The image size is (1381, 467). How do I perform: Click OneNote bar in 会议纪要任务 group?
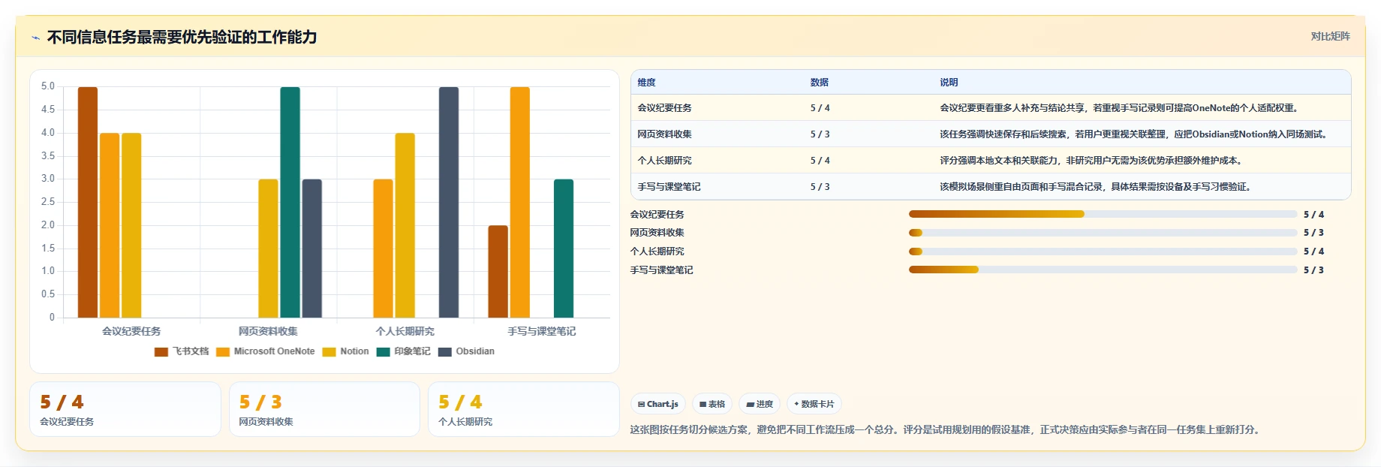point(110,225)
